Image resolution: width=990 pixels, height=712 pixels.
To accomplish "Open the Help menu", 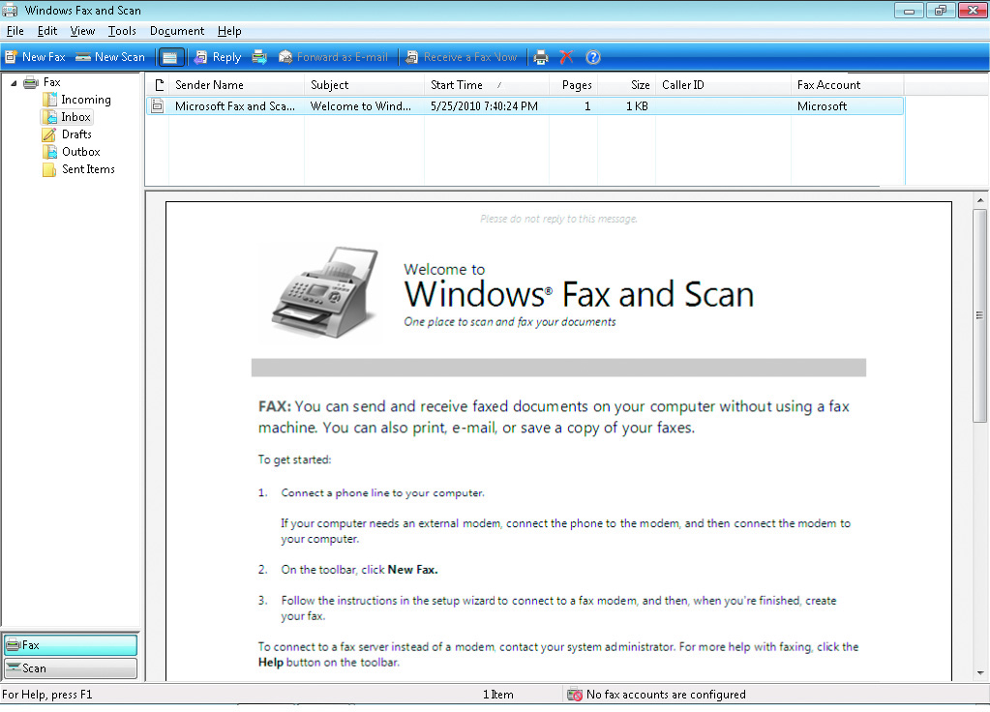I will click(229, 31).
